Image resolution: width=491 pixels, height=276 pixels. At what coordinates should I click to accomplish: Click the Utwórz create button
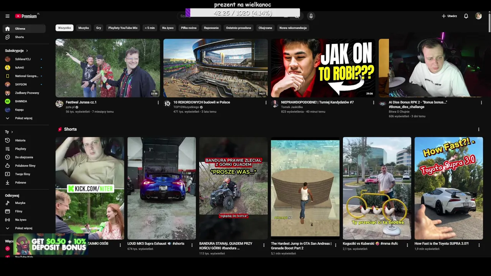pos(449,16)
